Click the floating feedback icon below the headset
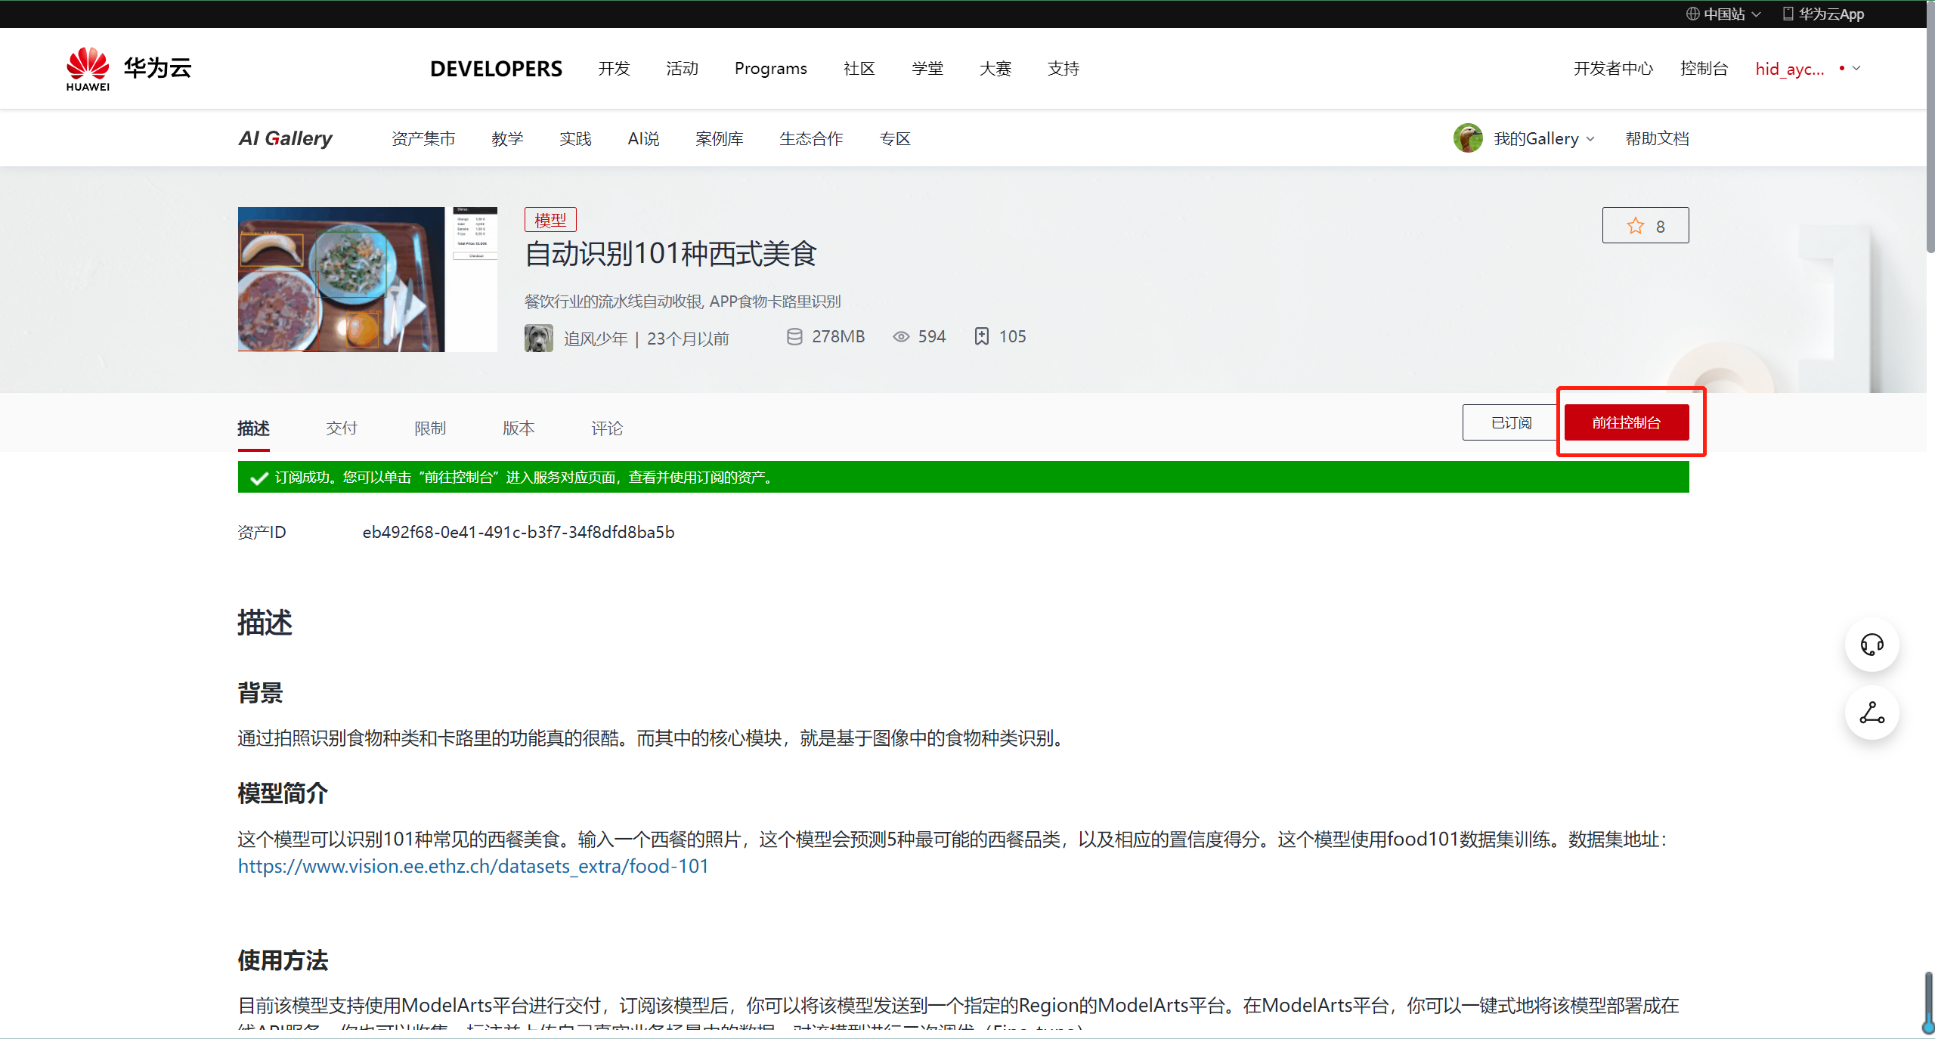The image size is (1935, 1039). pos(1872,713)
